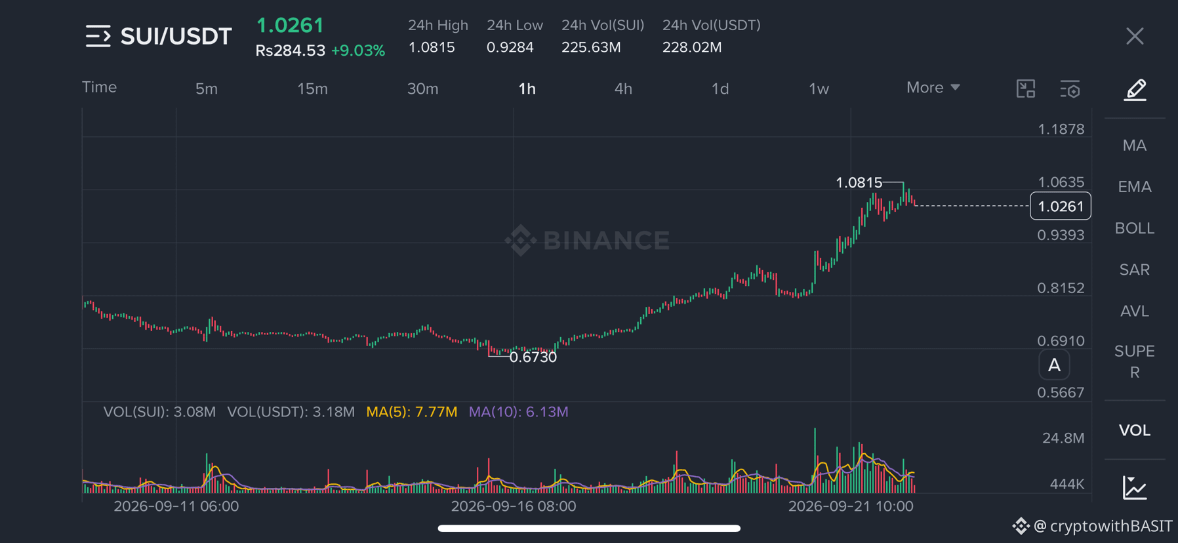
Task: Click the 1.0261 current price label
Action: 1061,206
